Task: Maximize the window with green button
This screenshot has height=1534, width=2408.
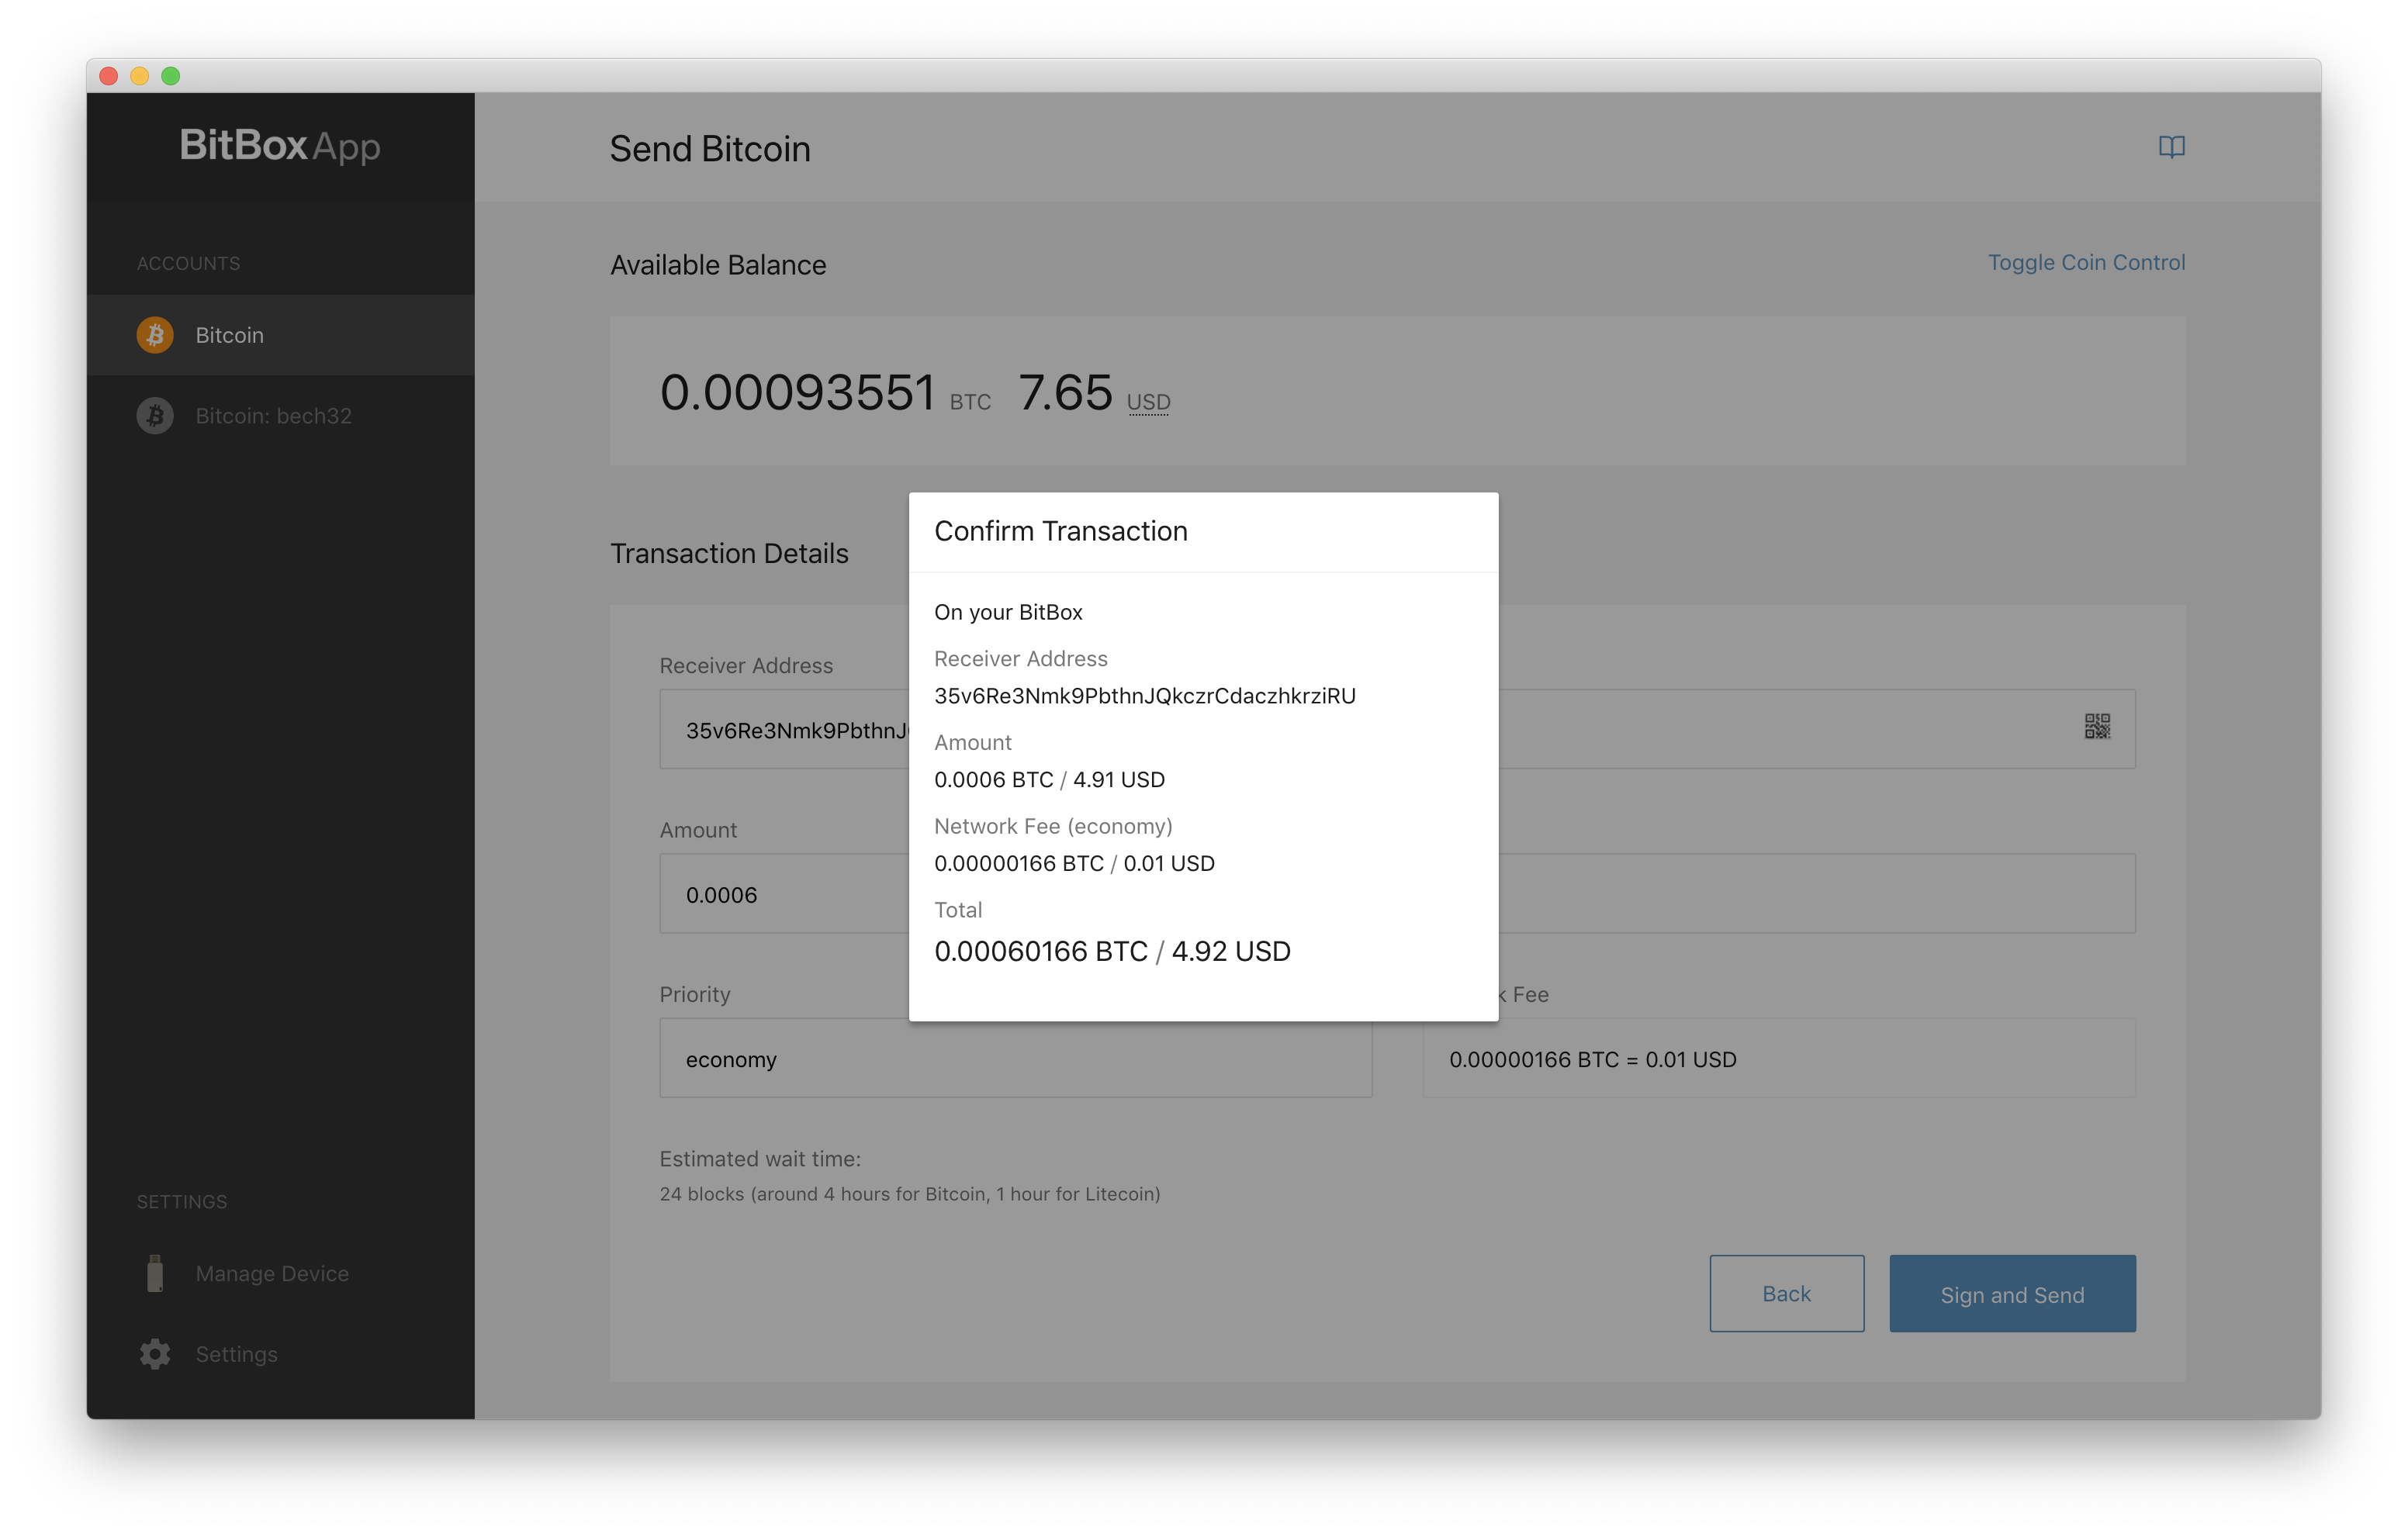Action: click(x=171, y=76)
